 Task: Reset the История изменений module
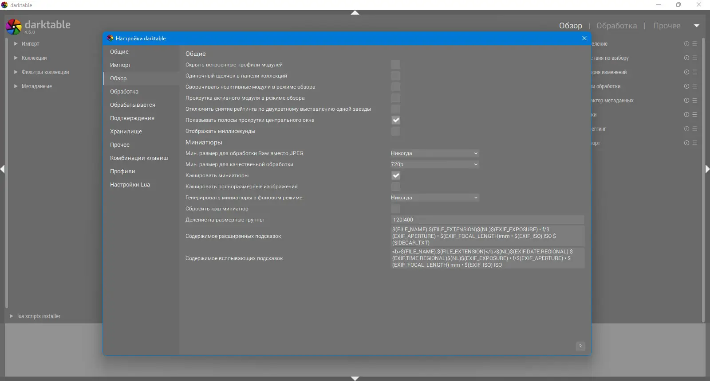(686, 72)
